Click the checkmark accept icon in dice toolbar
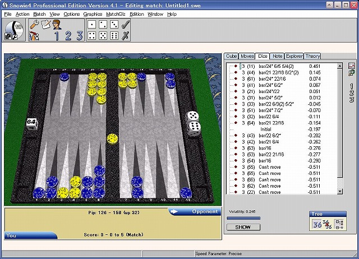This screenshot has height=259, width=359. pos(126,25)
